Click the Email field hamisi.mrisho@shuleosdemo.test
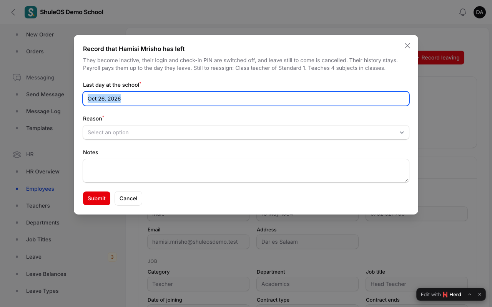This screenshot has width=492, height=307. click(198, 242)
